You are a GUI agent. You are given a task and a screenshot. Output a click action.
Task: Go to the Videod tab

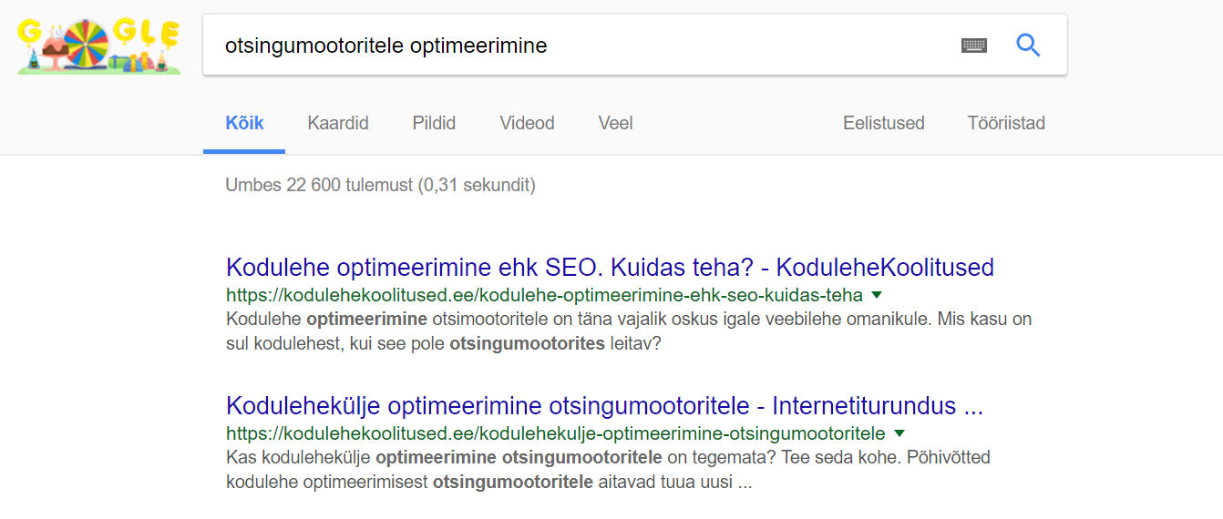[x=527, y=123]
